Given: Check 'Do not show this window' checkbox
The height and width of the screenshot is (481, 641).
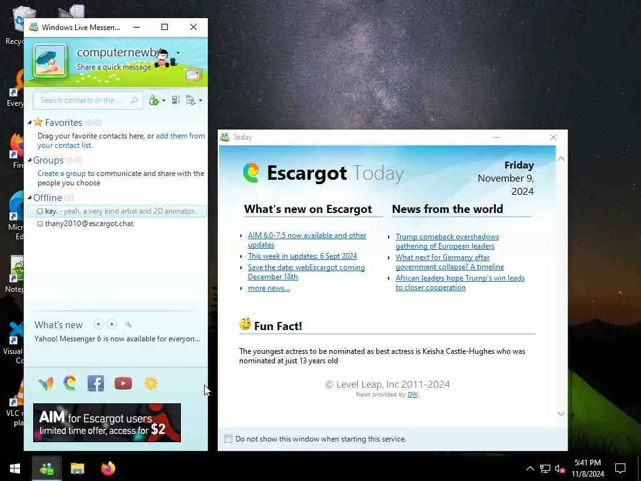Looking at the screenshot, I should tap(228, 439).
